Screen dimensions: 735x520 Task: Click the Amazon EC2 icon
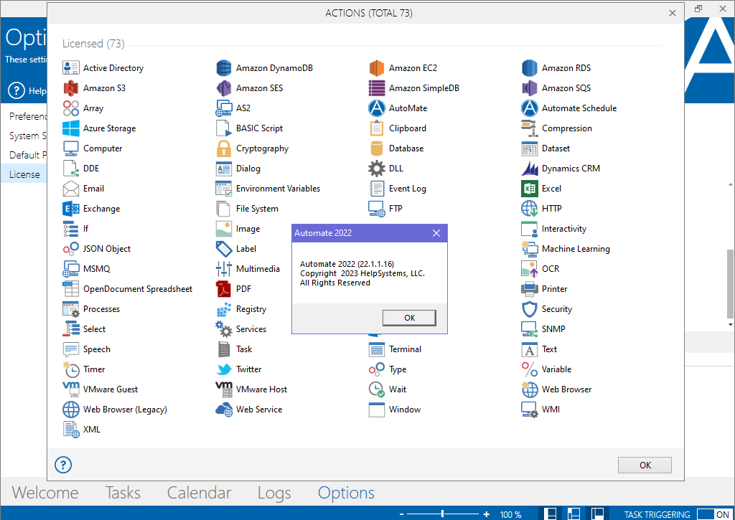point(376,68)
